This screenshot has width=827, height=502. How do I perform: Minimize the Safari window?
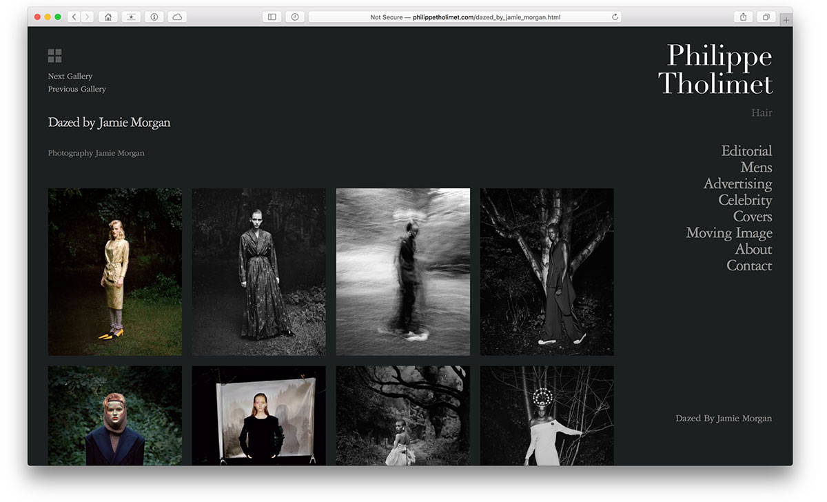click(x=48, y=17)
